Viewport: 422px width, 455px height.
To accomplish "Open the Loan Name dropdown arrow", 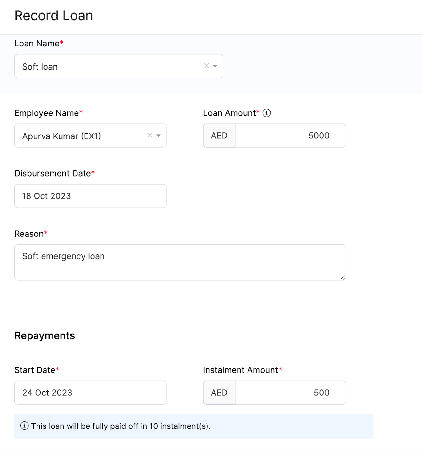I will [x=215, y=66].
